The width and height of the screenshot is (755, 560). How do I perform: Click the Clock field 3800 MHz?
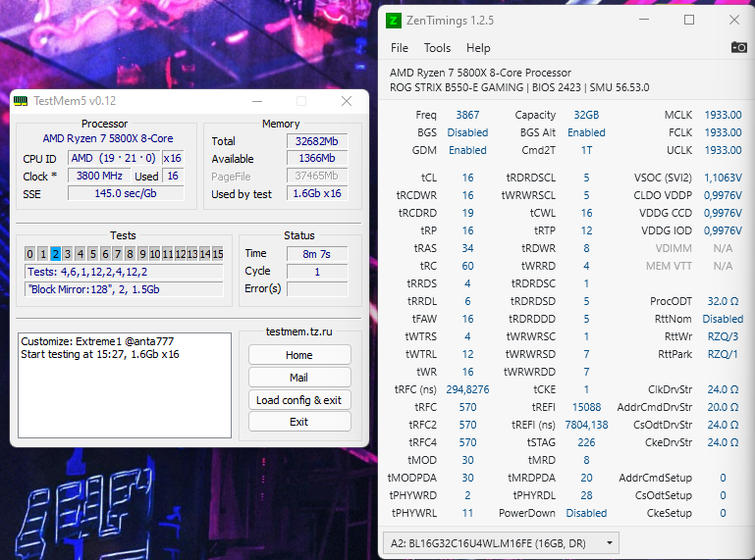click(x=100, y=176)
